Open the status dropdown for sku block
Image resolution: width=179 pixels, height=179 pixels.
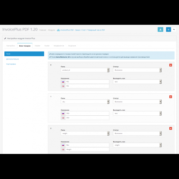coord(137,102)
